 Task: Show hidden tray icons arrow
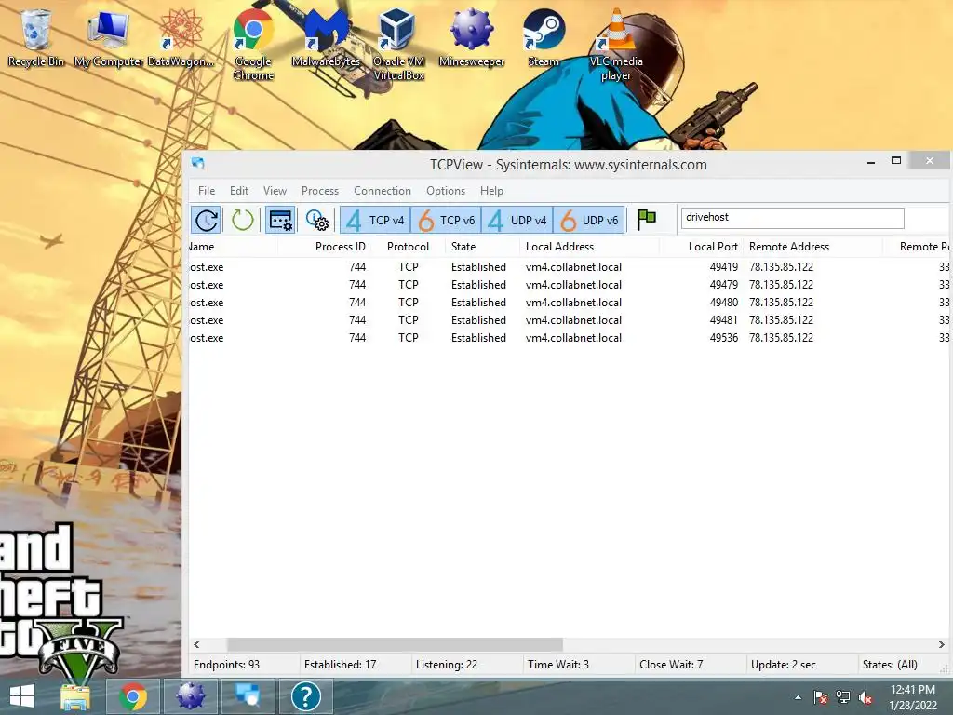click(x=798, y=697)
